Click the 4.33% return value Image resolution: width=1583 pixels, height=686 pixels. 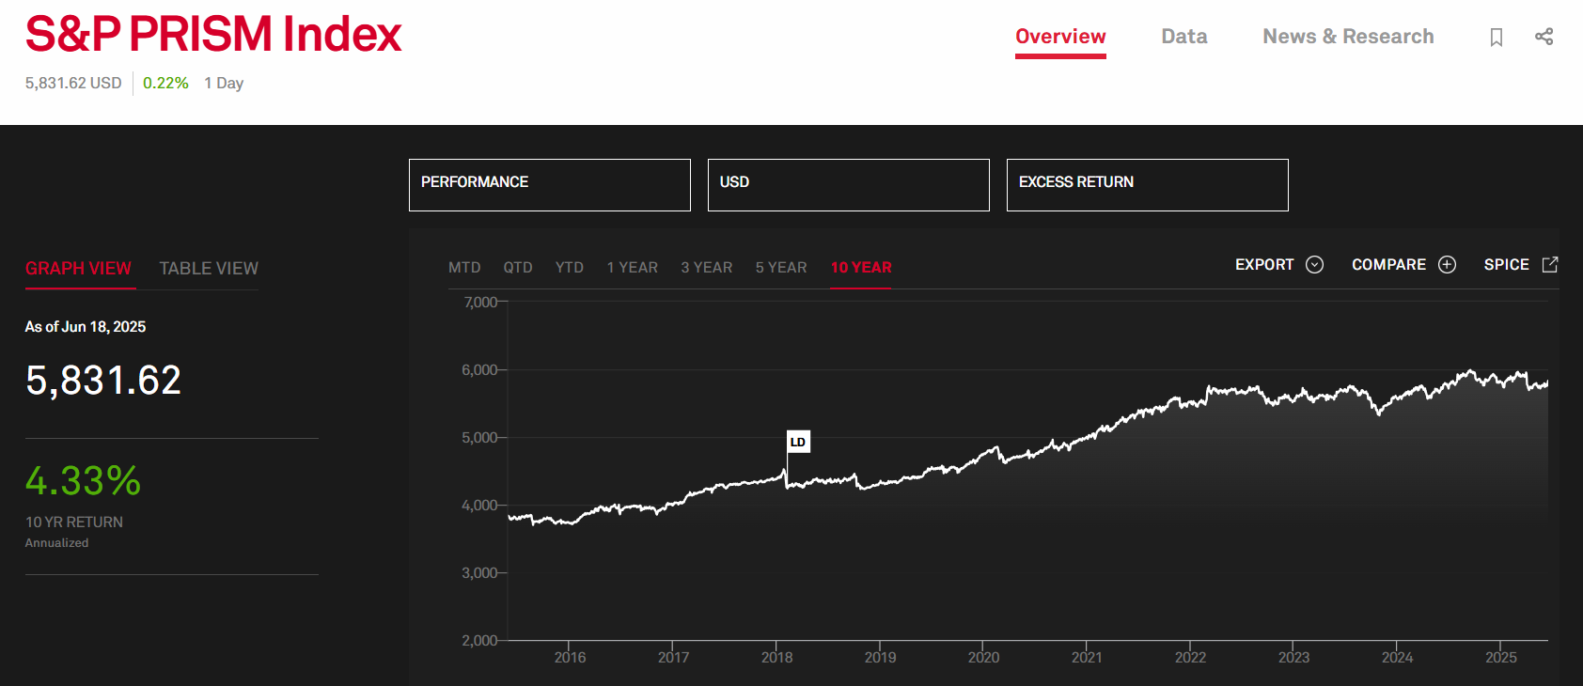tap(83, 481)
